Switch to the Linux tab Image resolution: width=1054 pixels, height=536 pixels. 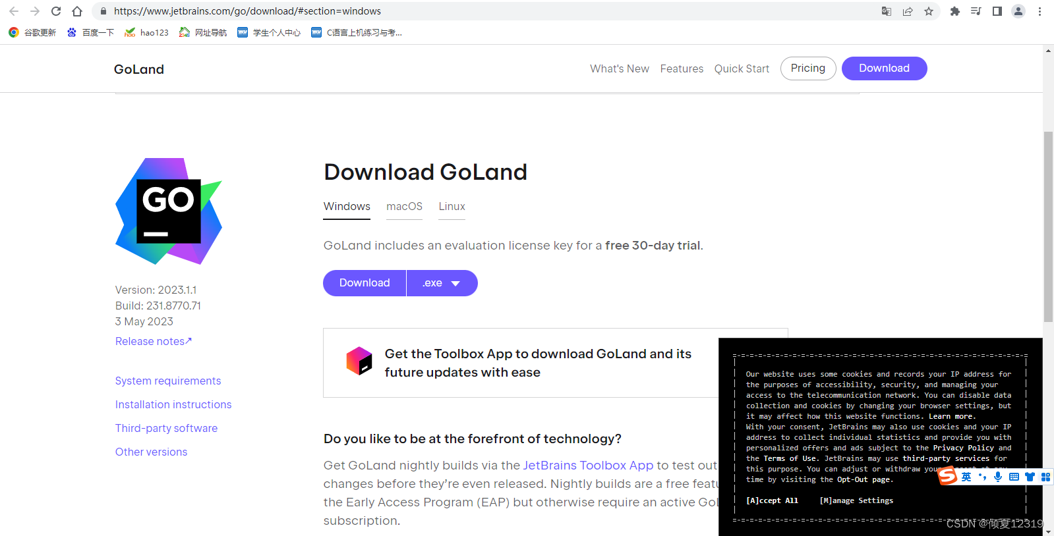(452, 207)
